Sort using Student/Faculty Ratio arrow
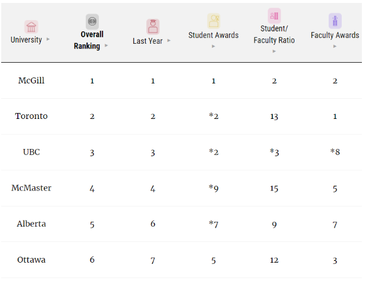Screen dimensions: 369x281 (x=274, y=51)
